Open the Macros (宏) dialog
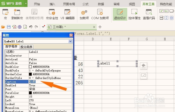 coord(5,14)
